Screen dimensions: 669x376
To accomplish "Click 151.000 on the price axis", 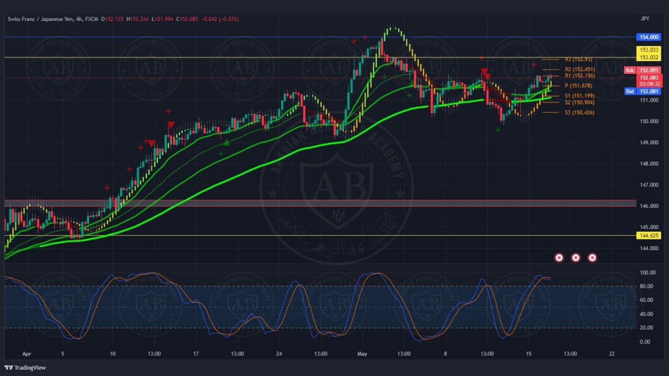I will (x=649, y=100).
